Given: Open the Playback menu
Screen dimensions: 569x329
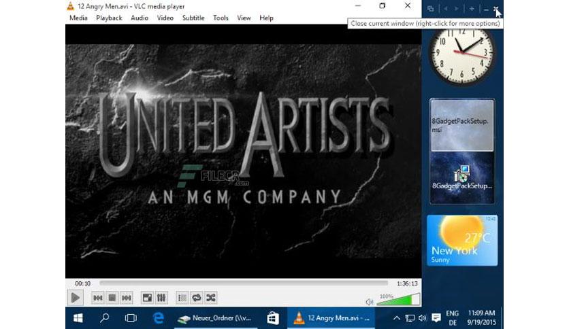Looking at the screenshot, I should [x=109, y=18].
